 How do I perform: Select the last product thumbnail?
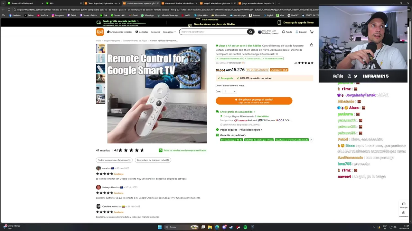pos(100,99)
